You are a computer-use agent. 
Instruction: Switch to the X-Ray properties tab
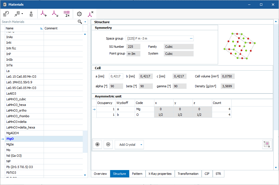click(160, 174)
